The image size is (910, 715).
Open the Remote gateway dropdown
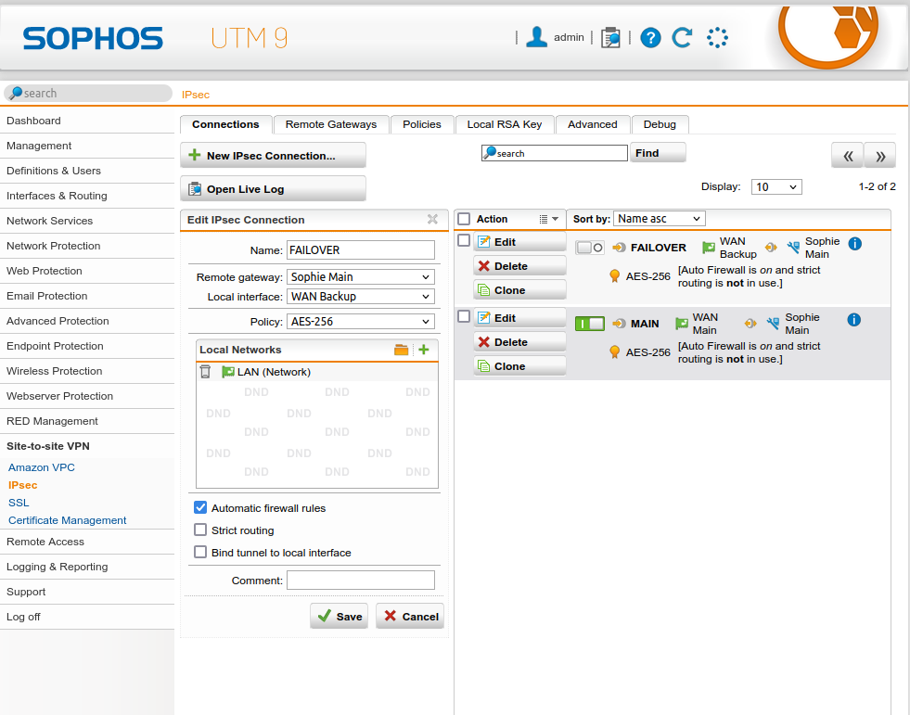click(x=360, y=277)
